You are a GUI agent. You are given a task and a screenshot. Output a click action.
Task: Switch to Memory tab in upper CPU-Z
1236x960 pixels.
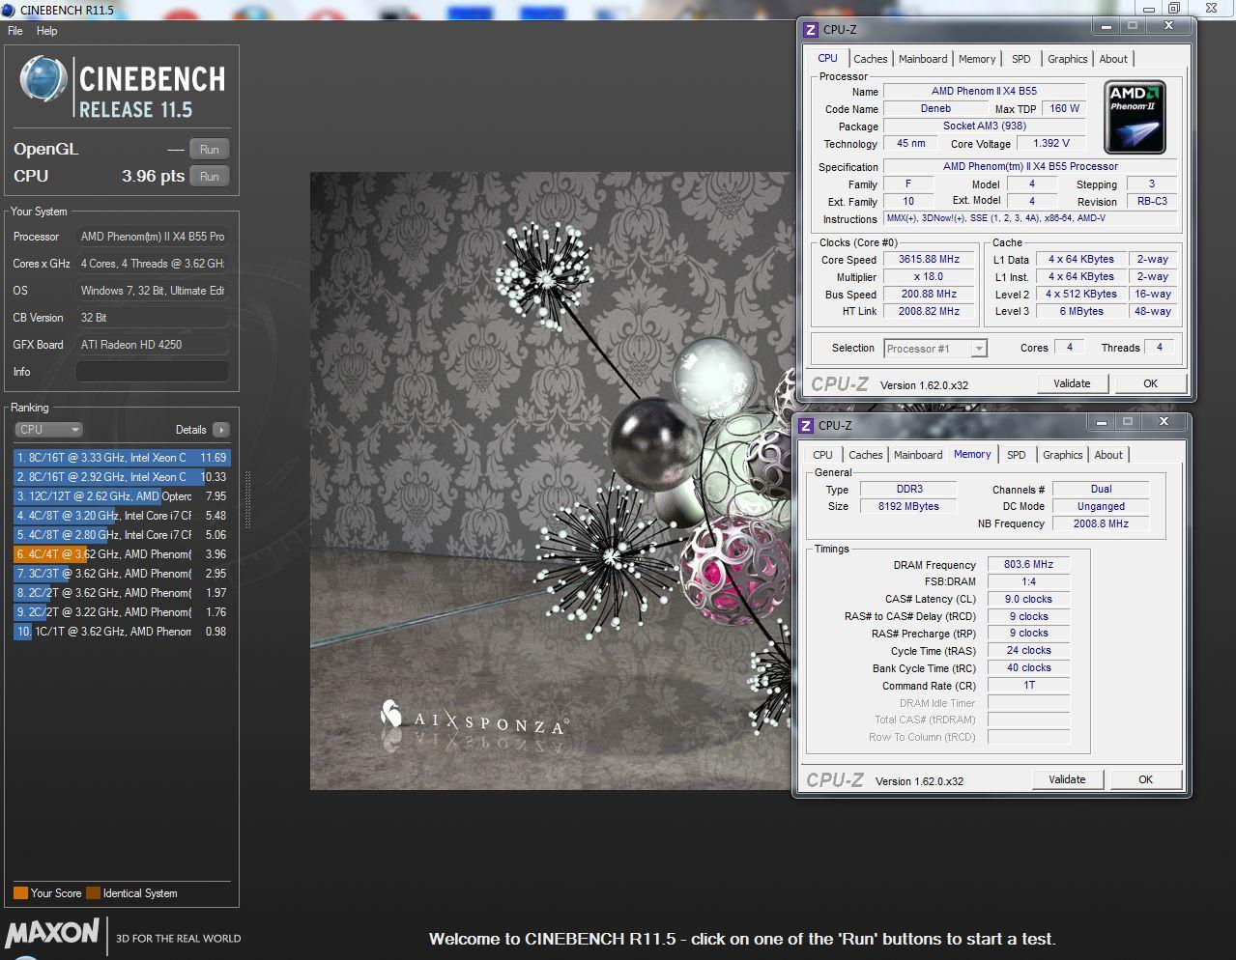pos(977,59)
